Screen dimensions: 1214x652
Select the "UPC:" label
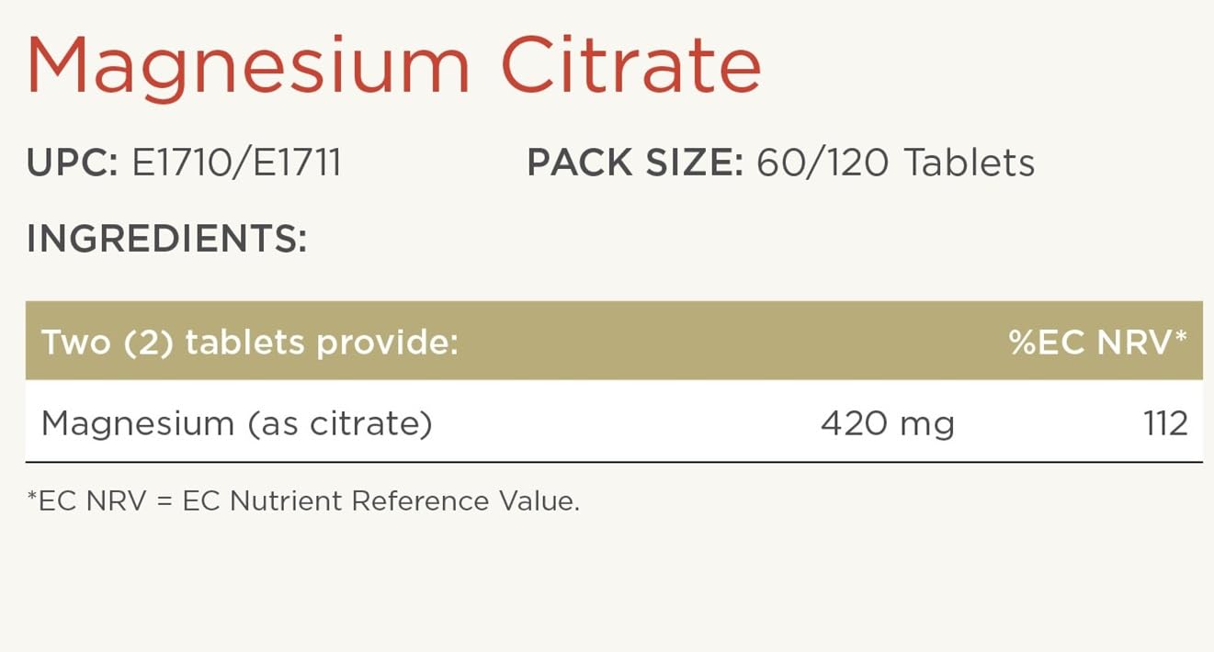(72, 163)
